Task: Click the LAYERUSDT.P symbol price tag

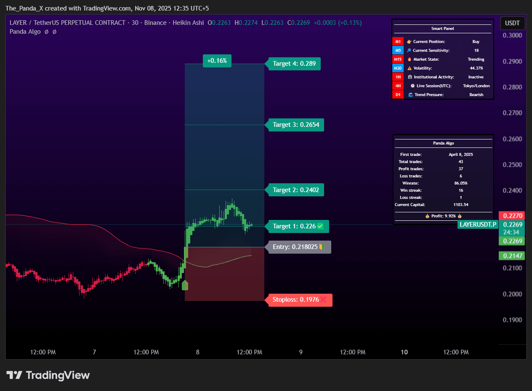Action: point(478,225)
